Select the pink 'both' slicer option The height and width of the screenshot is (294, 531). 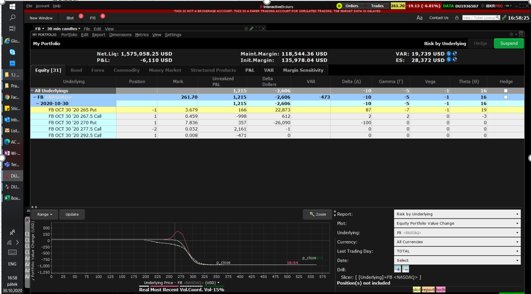coord(440,290)
